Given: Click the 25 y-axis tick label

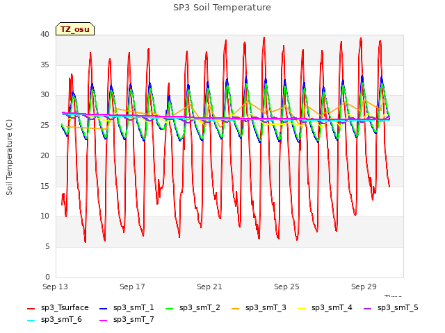Looking at the screenshot, I should [44, 125].
